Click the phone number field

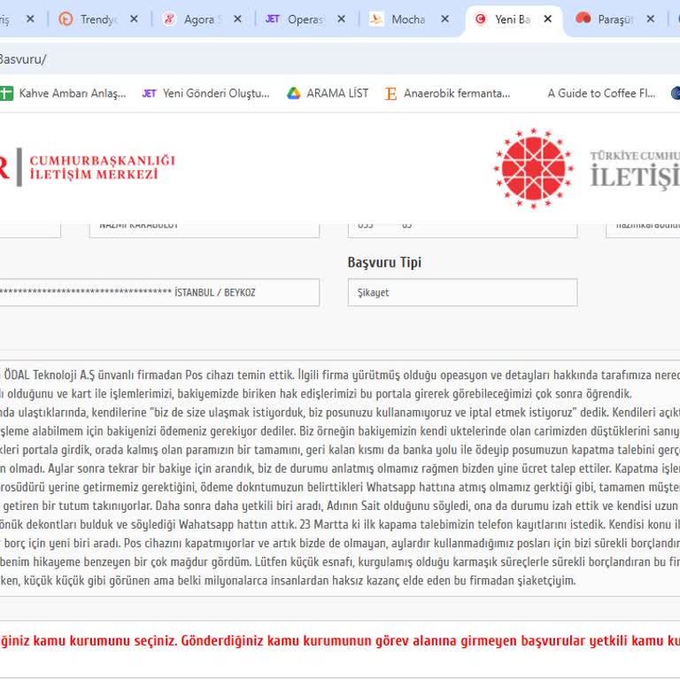click(x=462, y=230)
